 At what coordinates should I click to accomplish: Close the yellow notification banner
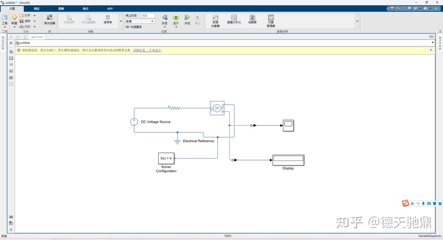[x=431, y=50]
